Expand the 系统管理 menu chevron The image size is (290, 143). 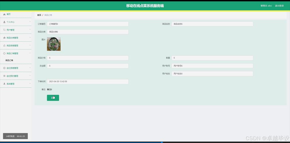(x=30, y=84)
